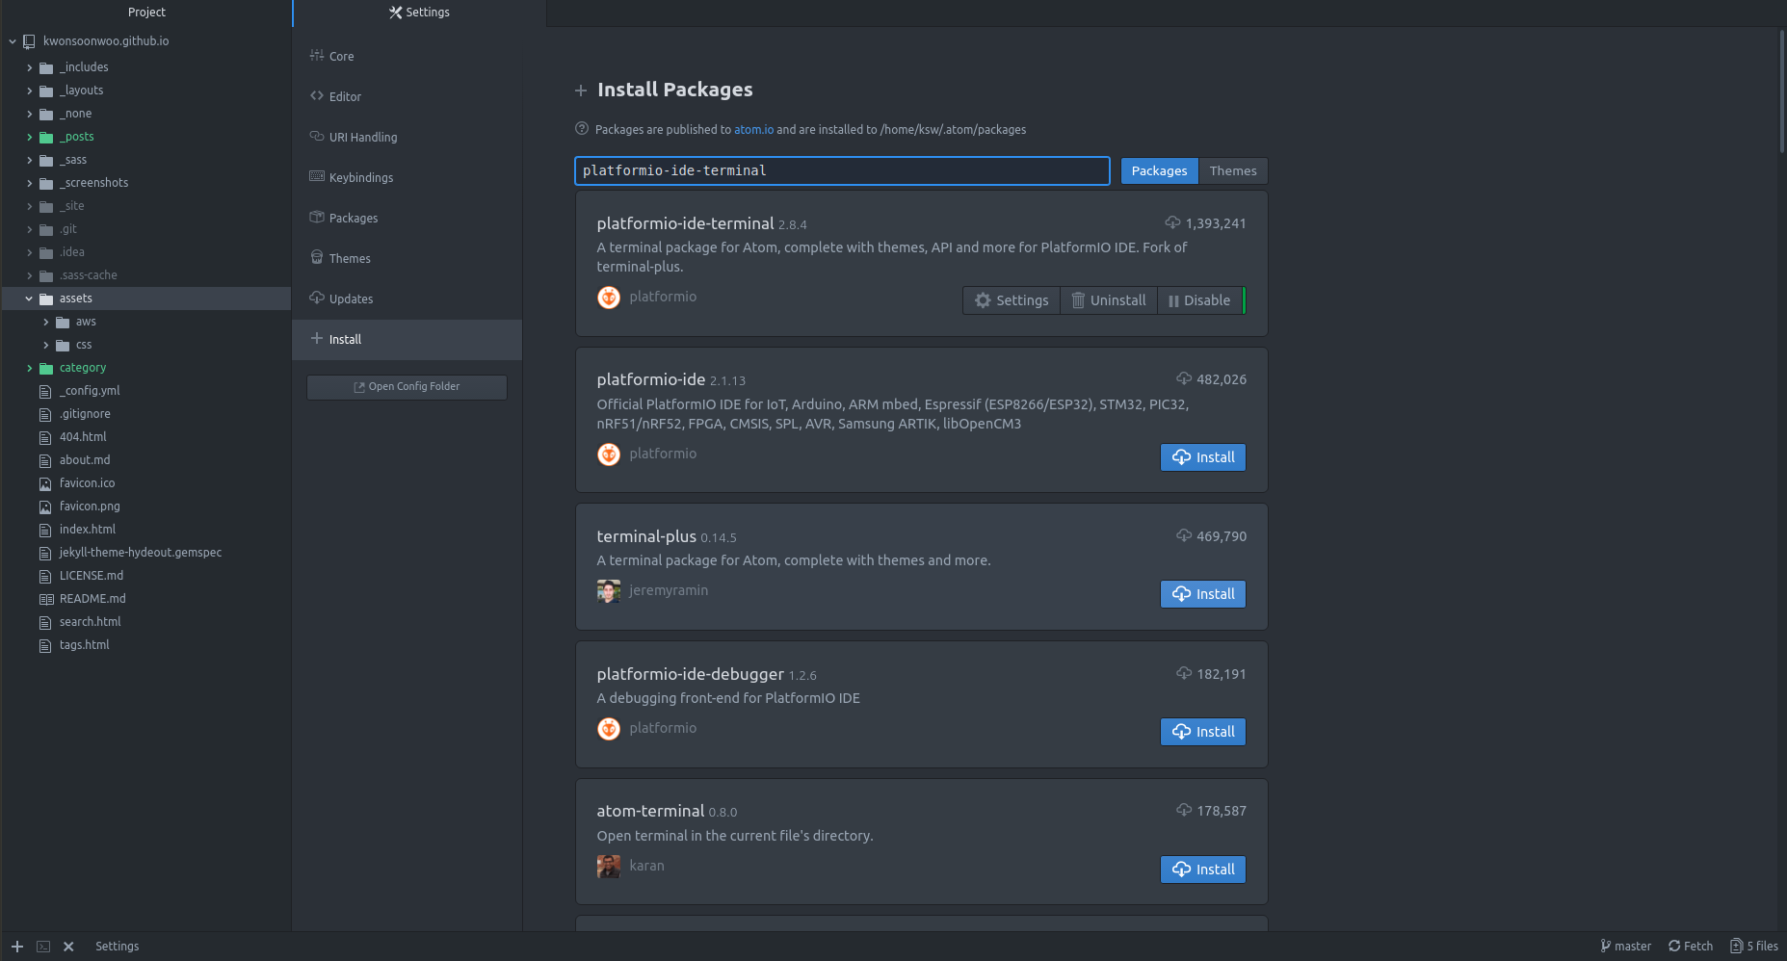Open the 5 files git changes indicator
The height and width of the screenshot is (961, 1787).
1754,947
